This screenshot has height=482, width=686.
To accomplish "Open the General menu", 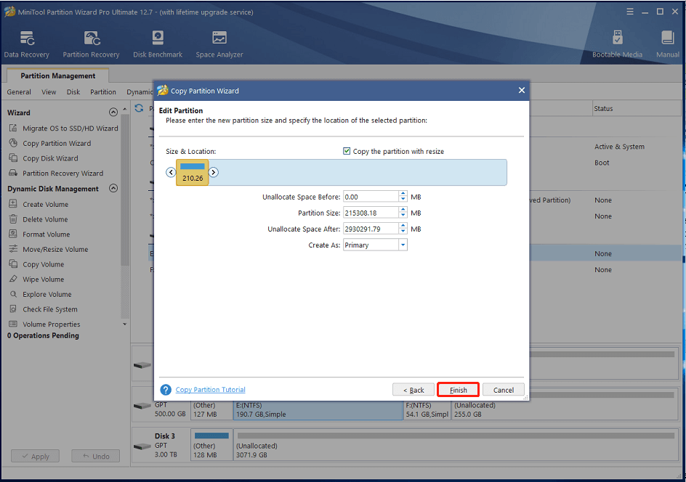I will (19, 91).
